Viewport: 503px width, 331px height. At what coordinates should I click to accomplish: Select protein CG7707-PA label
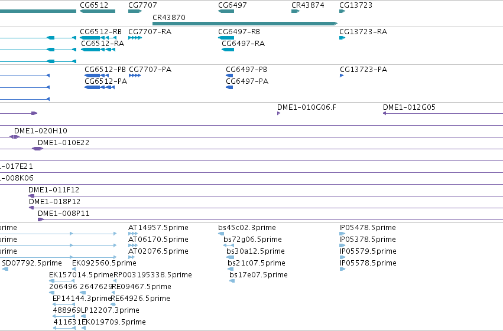(150, 70)
